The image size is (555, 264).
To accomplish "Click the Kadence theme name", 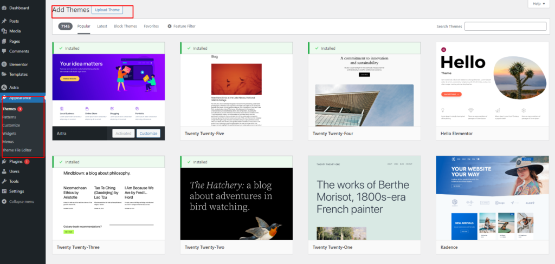I will pyautogui.click(x=449, y=247).
